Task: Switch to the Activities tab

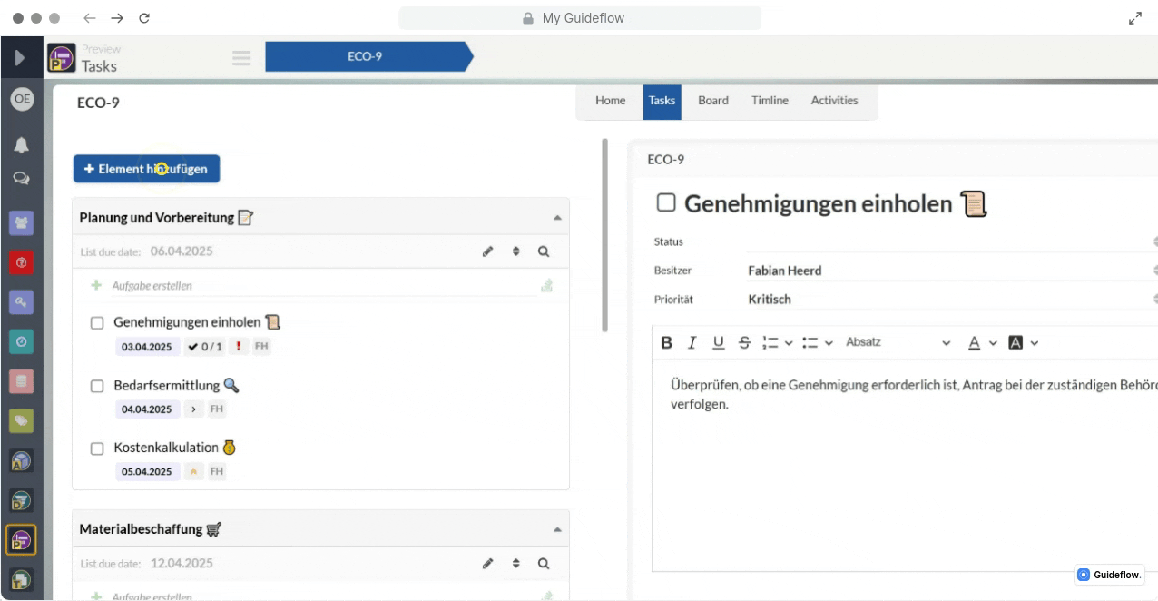Action: (x=834, y=101)
